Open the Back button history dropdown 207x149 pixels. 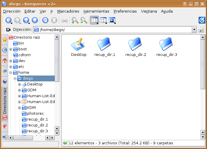click(x=12, y=23)
